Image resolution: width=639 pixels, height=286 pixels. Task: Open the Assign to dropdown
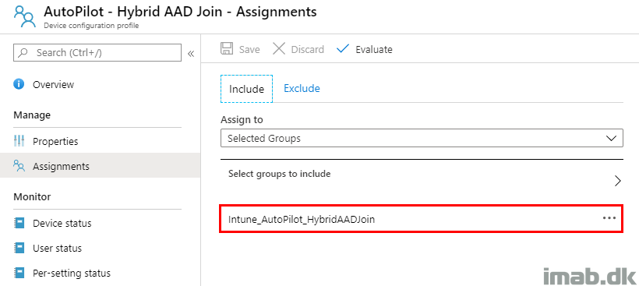422,138
